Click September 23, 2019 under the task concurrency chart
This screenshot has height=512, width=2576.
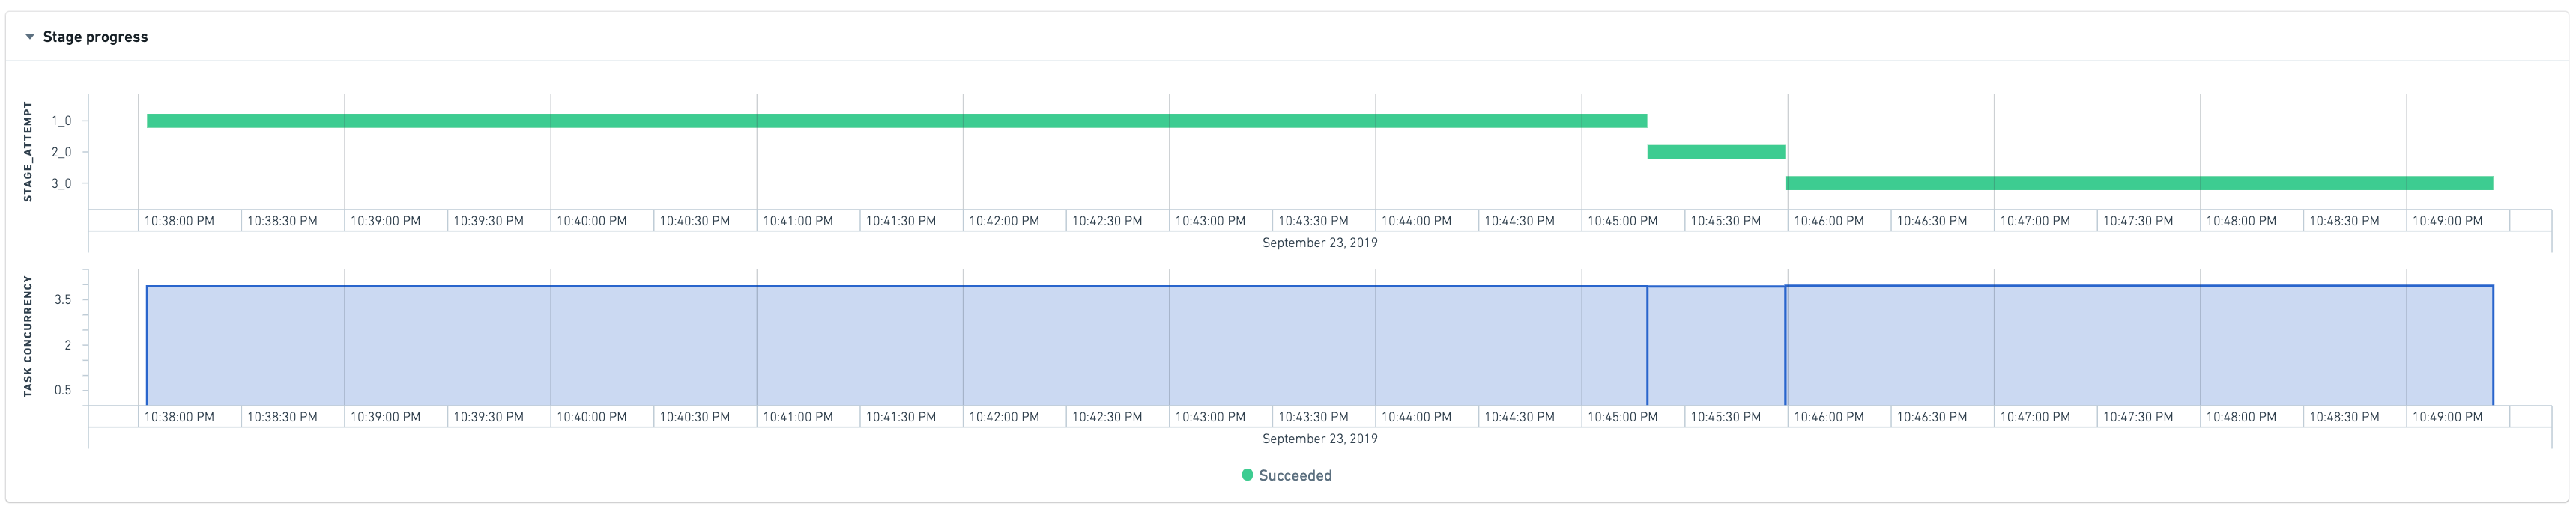[1319, 439]
